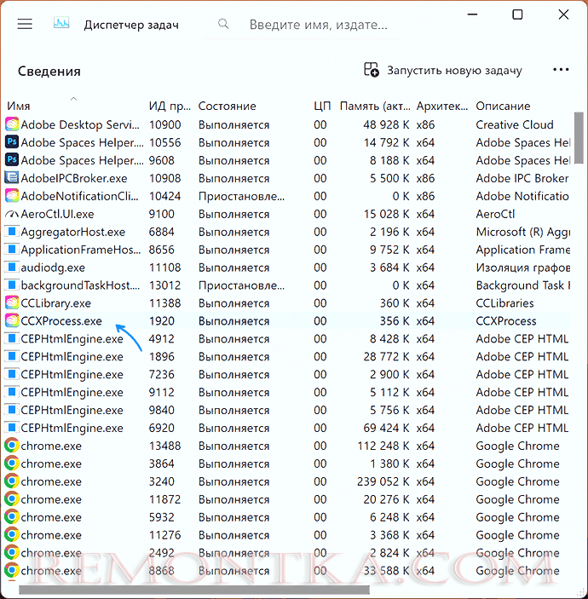Screen dimensions: 588x599
Task: Click the CCLibraries description cell
Action: pos(504,303)
